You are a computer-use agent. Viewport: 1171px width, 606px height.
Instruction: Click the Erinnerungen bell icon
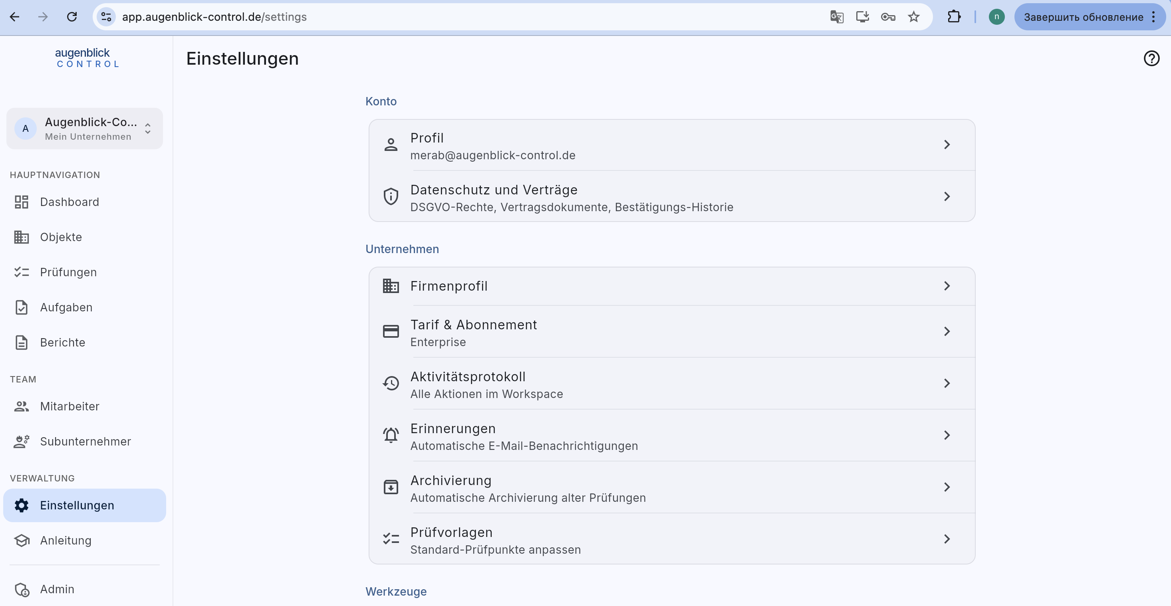(x=391, y=435)
